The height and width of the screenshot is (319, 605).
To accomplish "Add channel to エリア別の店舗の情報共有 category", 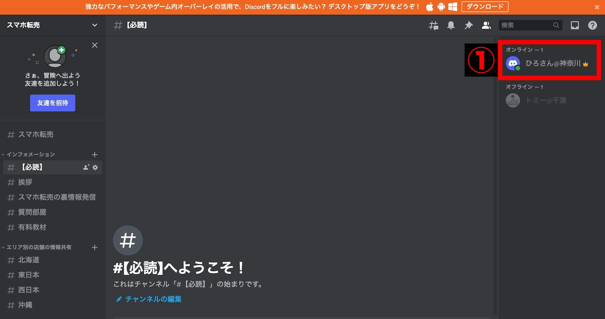I will [x=95, y=247].
